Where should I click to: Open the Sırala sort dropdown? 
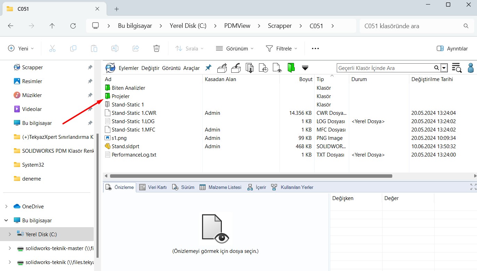click(x=189, y=48)
